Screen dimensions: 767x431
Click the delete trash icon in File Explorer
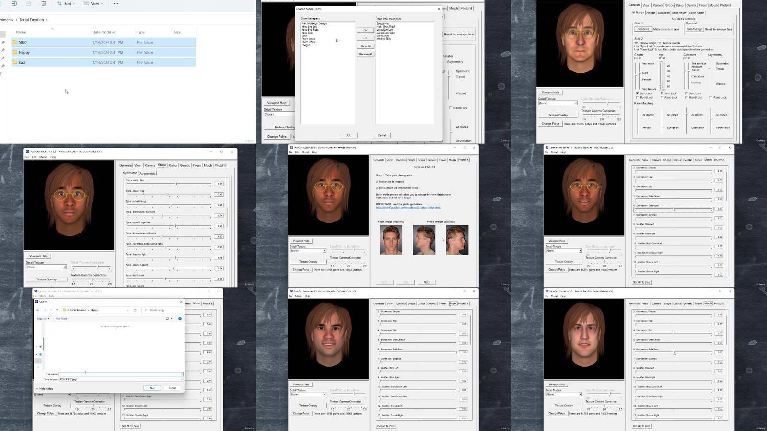tap(44, 4)
